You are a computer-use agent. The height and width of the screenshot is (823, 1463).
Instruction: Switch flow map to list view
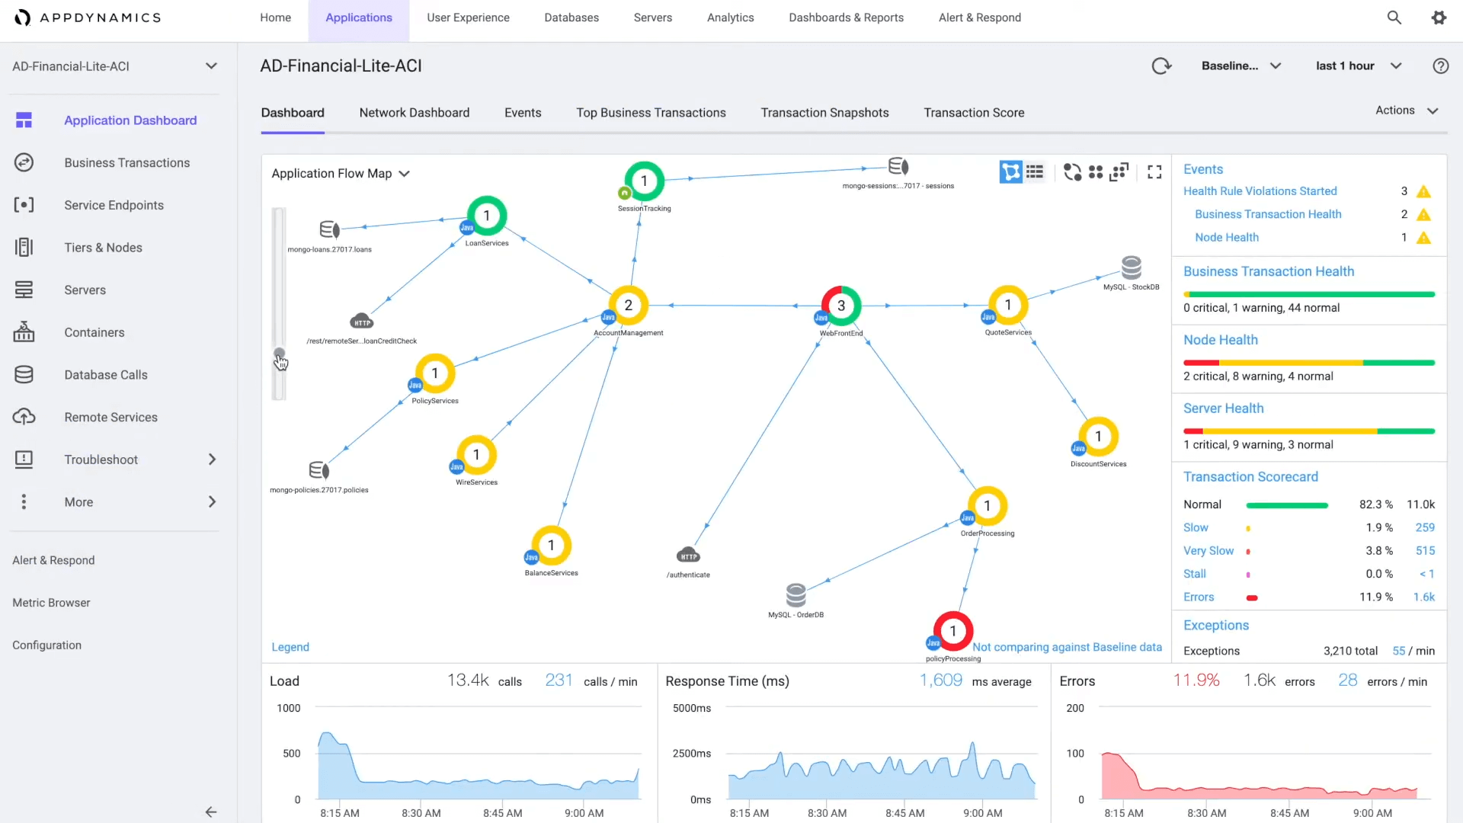point(1036,171)
